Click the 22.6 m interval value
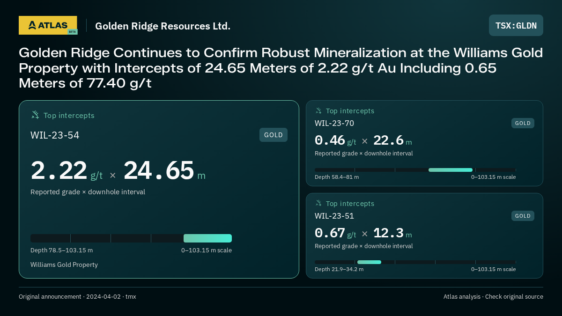 392,140
